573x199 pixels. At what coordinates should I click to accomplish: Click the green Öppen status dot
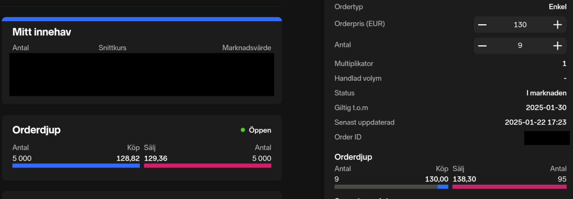tap(243, 130)
